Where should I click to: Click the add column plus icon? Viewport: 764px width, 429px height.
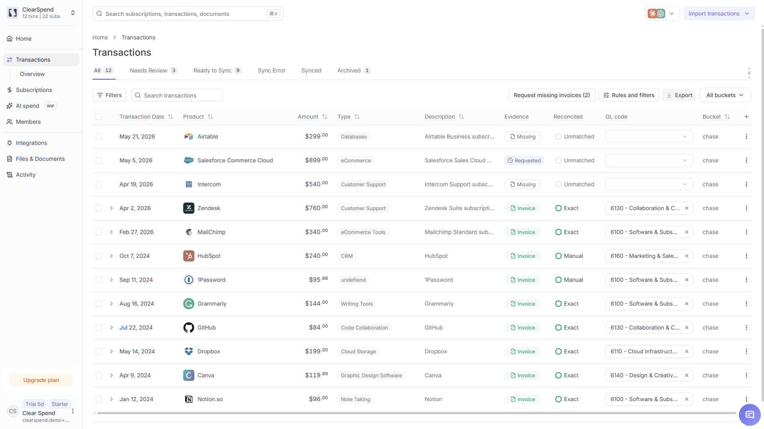(x=746, y=117)
